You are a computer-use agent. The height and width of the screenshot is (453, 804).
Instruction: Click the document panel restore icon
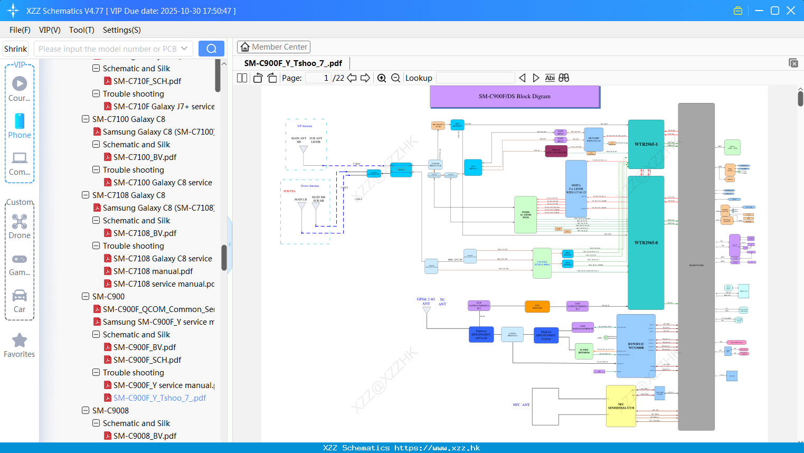tap(793, 63)
